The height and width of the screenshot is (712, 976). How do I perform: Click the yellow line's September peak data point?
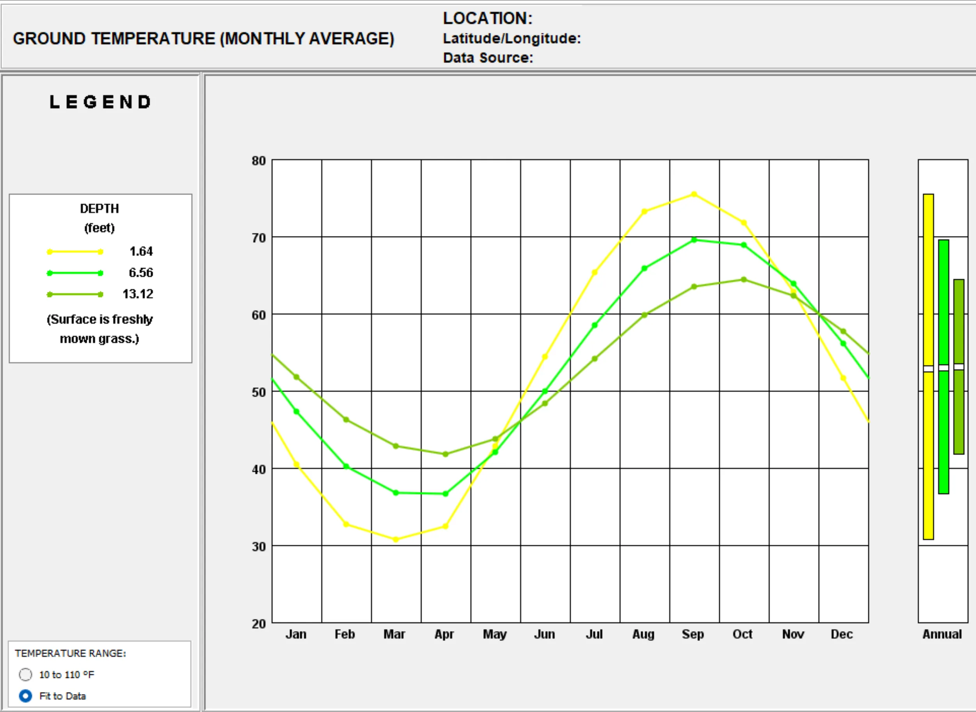coord(694,194)
